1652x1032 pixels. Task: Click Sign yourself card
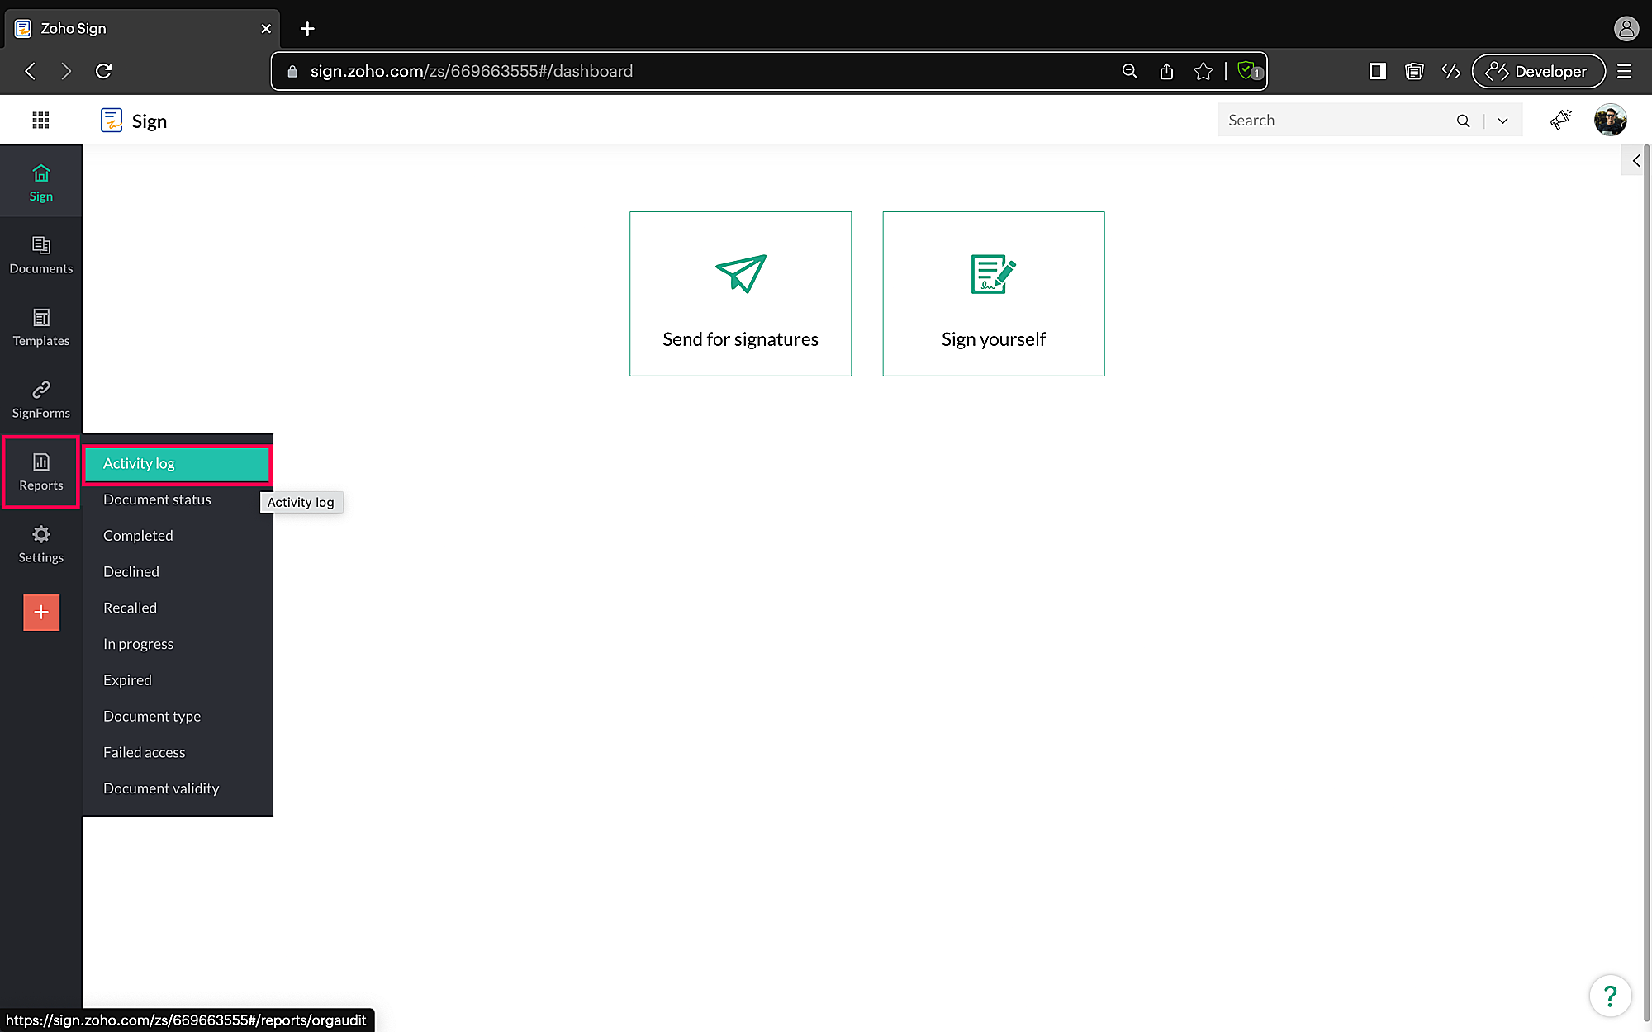click(993, 294)
